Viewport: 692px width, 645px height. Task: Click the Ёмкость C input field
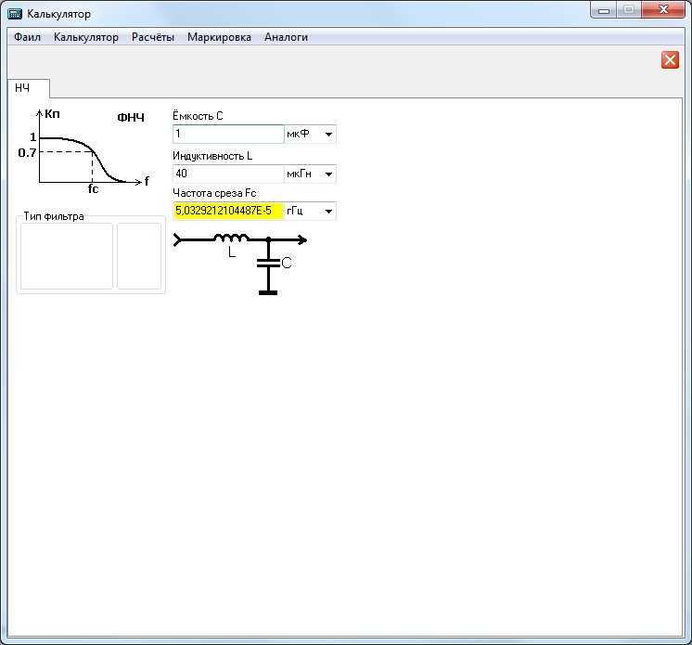[228, 135]
